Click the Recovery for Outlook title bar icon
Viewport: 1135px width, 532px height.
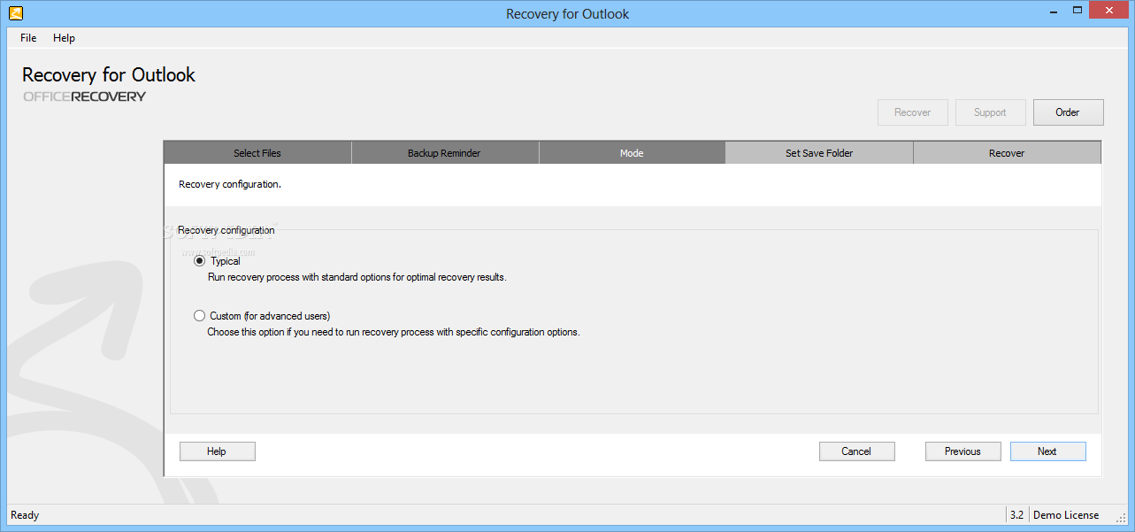[15, 13]
